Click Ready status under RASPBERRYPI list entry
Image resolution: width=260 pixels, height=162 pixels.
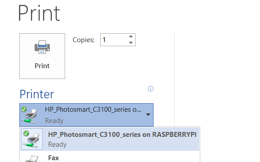pyautogui.click(x=57, y=144)
